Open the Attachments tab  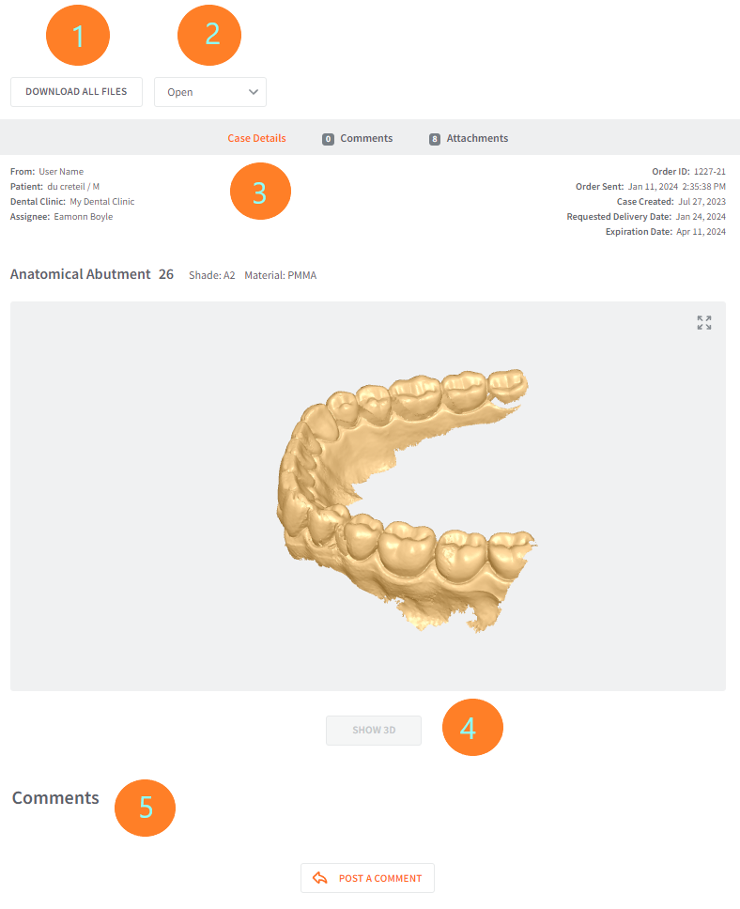coord(469,139)
